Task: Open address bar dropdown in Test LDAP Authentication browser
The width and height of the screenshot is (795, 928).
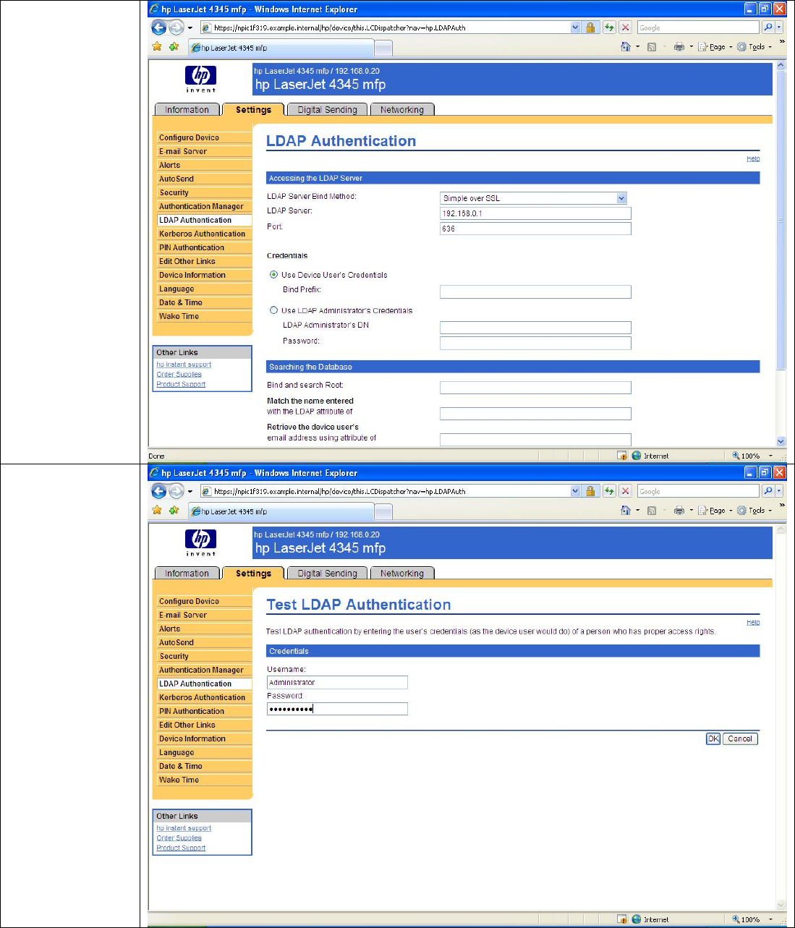Action: pyautogui.click(x=575, y=491)
